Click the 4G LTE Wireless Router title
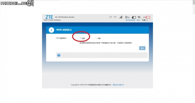Image resolution: width=195 pixels, height=103 pixels. [x=65, y=17]
